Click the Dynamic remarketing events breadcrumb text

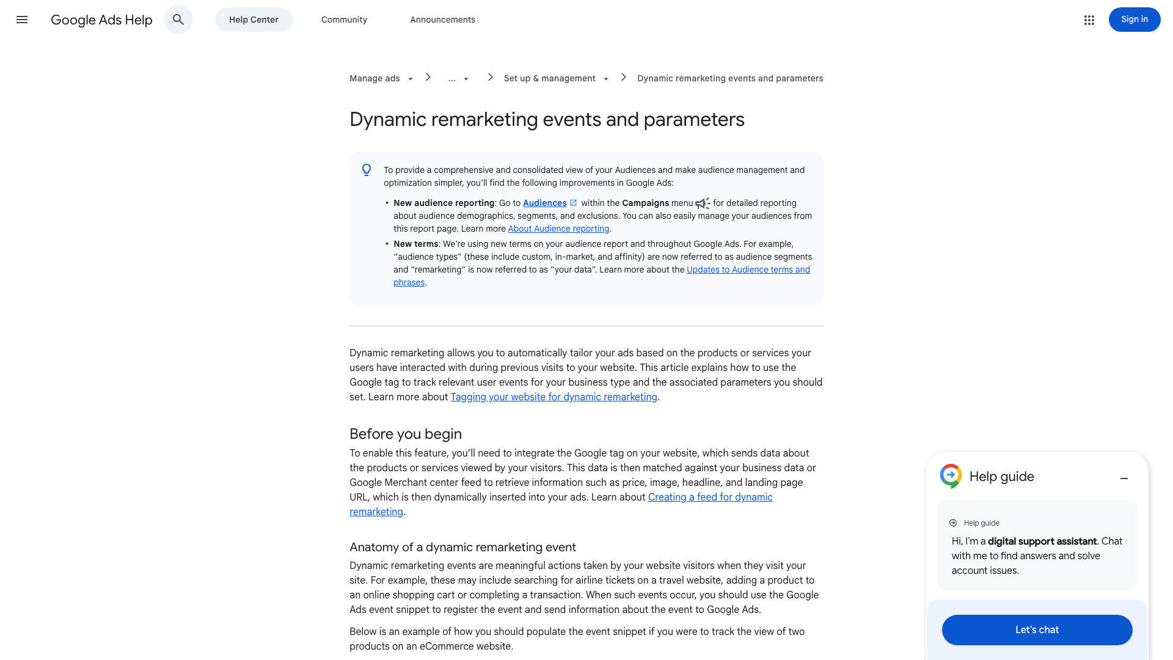[x=730, y=78]
